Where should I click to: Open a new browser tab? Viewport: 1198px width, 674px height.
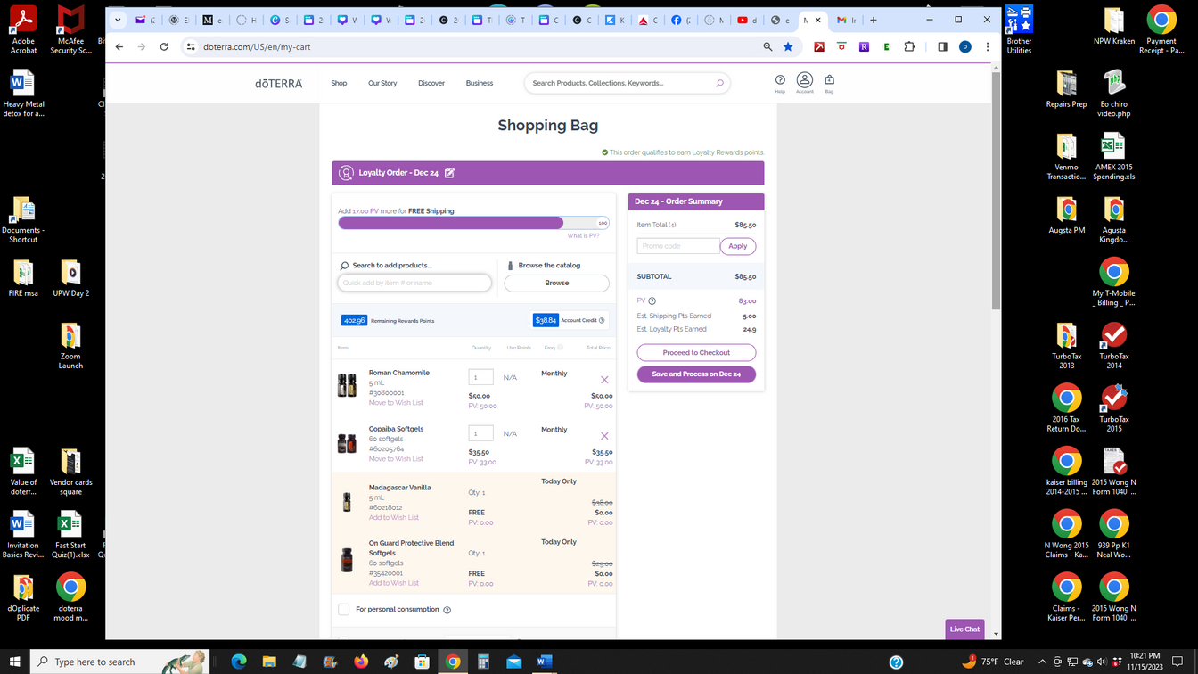pos(874,20)
